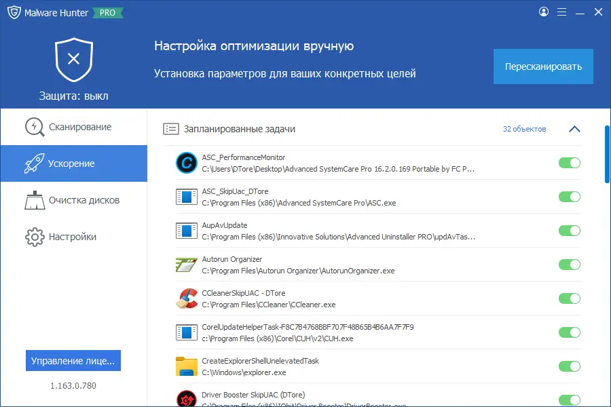Select the Autorun Organizer task name

click(232, 259)
